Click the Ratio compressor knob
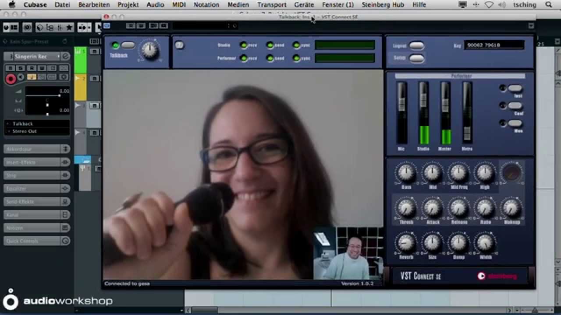 (485, 208)
